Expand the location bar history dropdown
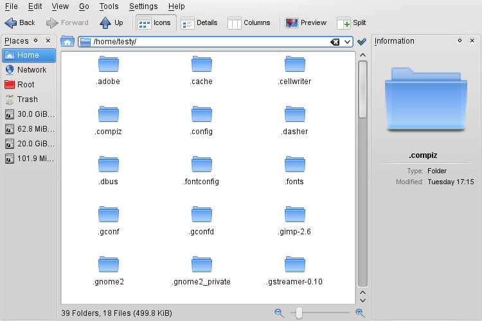This screenshot has width=482, height=321. (x=348, y=42)
